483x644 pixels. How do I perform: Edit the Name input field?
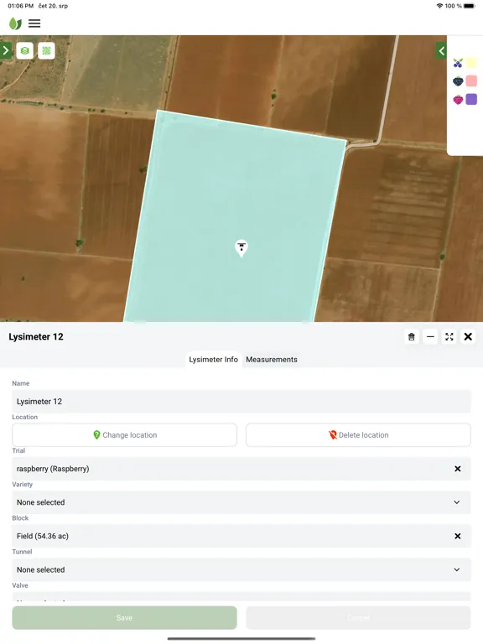tap(241, 402)
